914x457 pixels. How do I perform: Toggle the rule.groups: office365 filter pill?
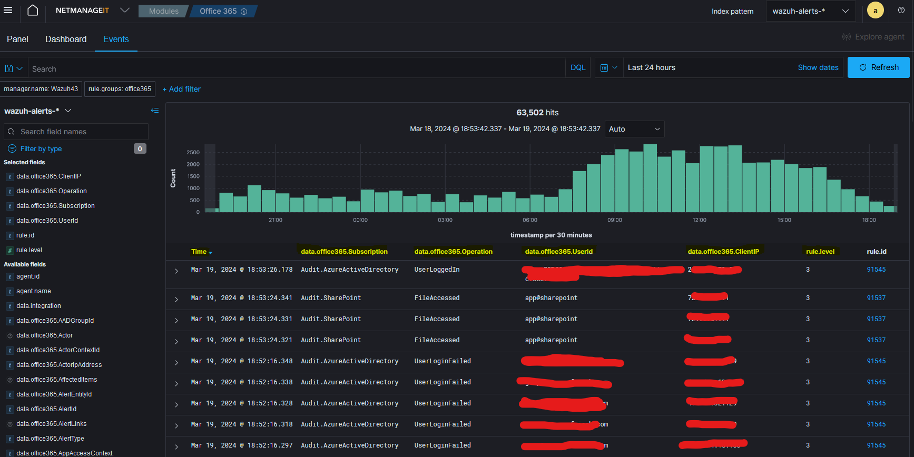tap(120, 89)
